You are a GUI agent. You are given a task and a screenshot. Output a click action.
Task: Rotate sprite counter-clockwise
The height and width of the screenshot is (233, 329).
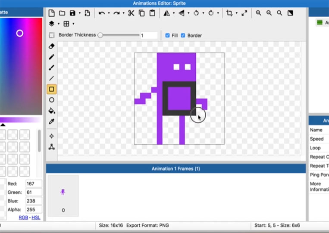196,13
